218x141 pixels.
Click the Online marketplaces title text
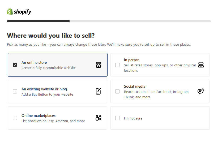(39, 116)
